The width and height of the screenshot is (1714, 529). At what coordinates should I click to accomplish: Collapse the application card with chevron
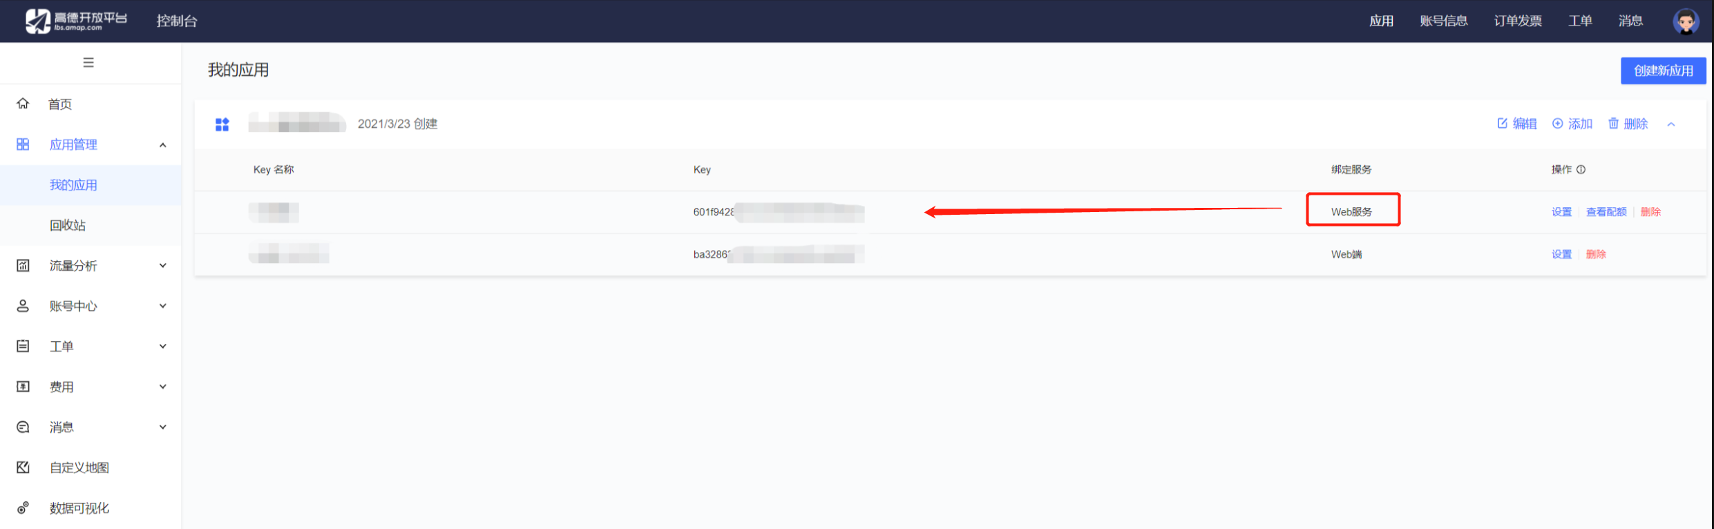[x=1671, y=124]
